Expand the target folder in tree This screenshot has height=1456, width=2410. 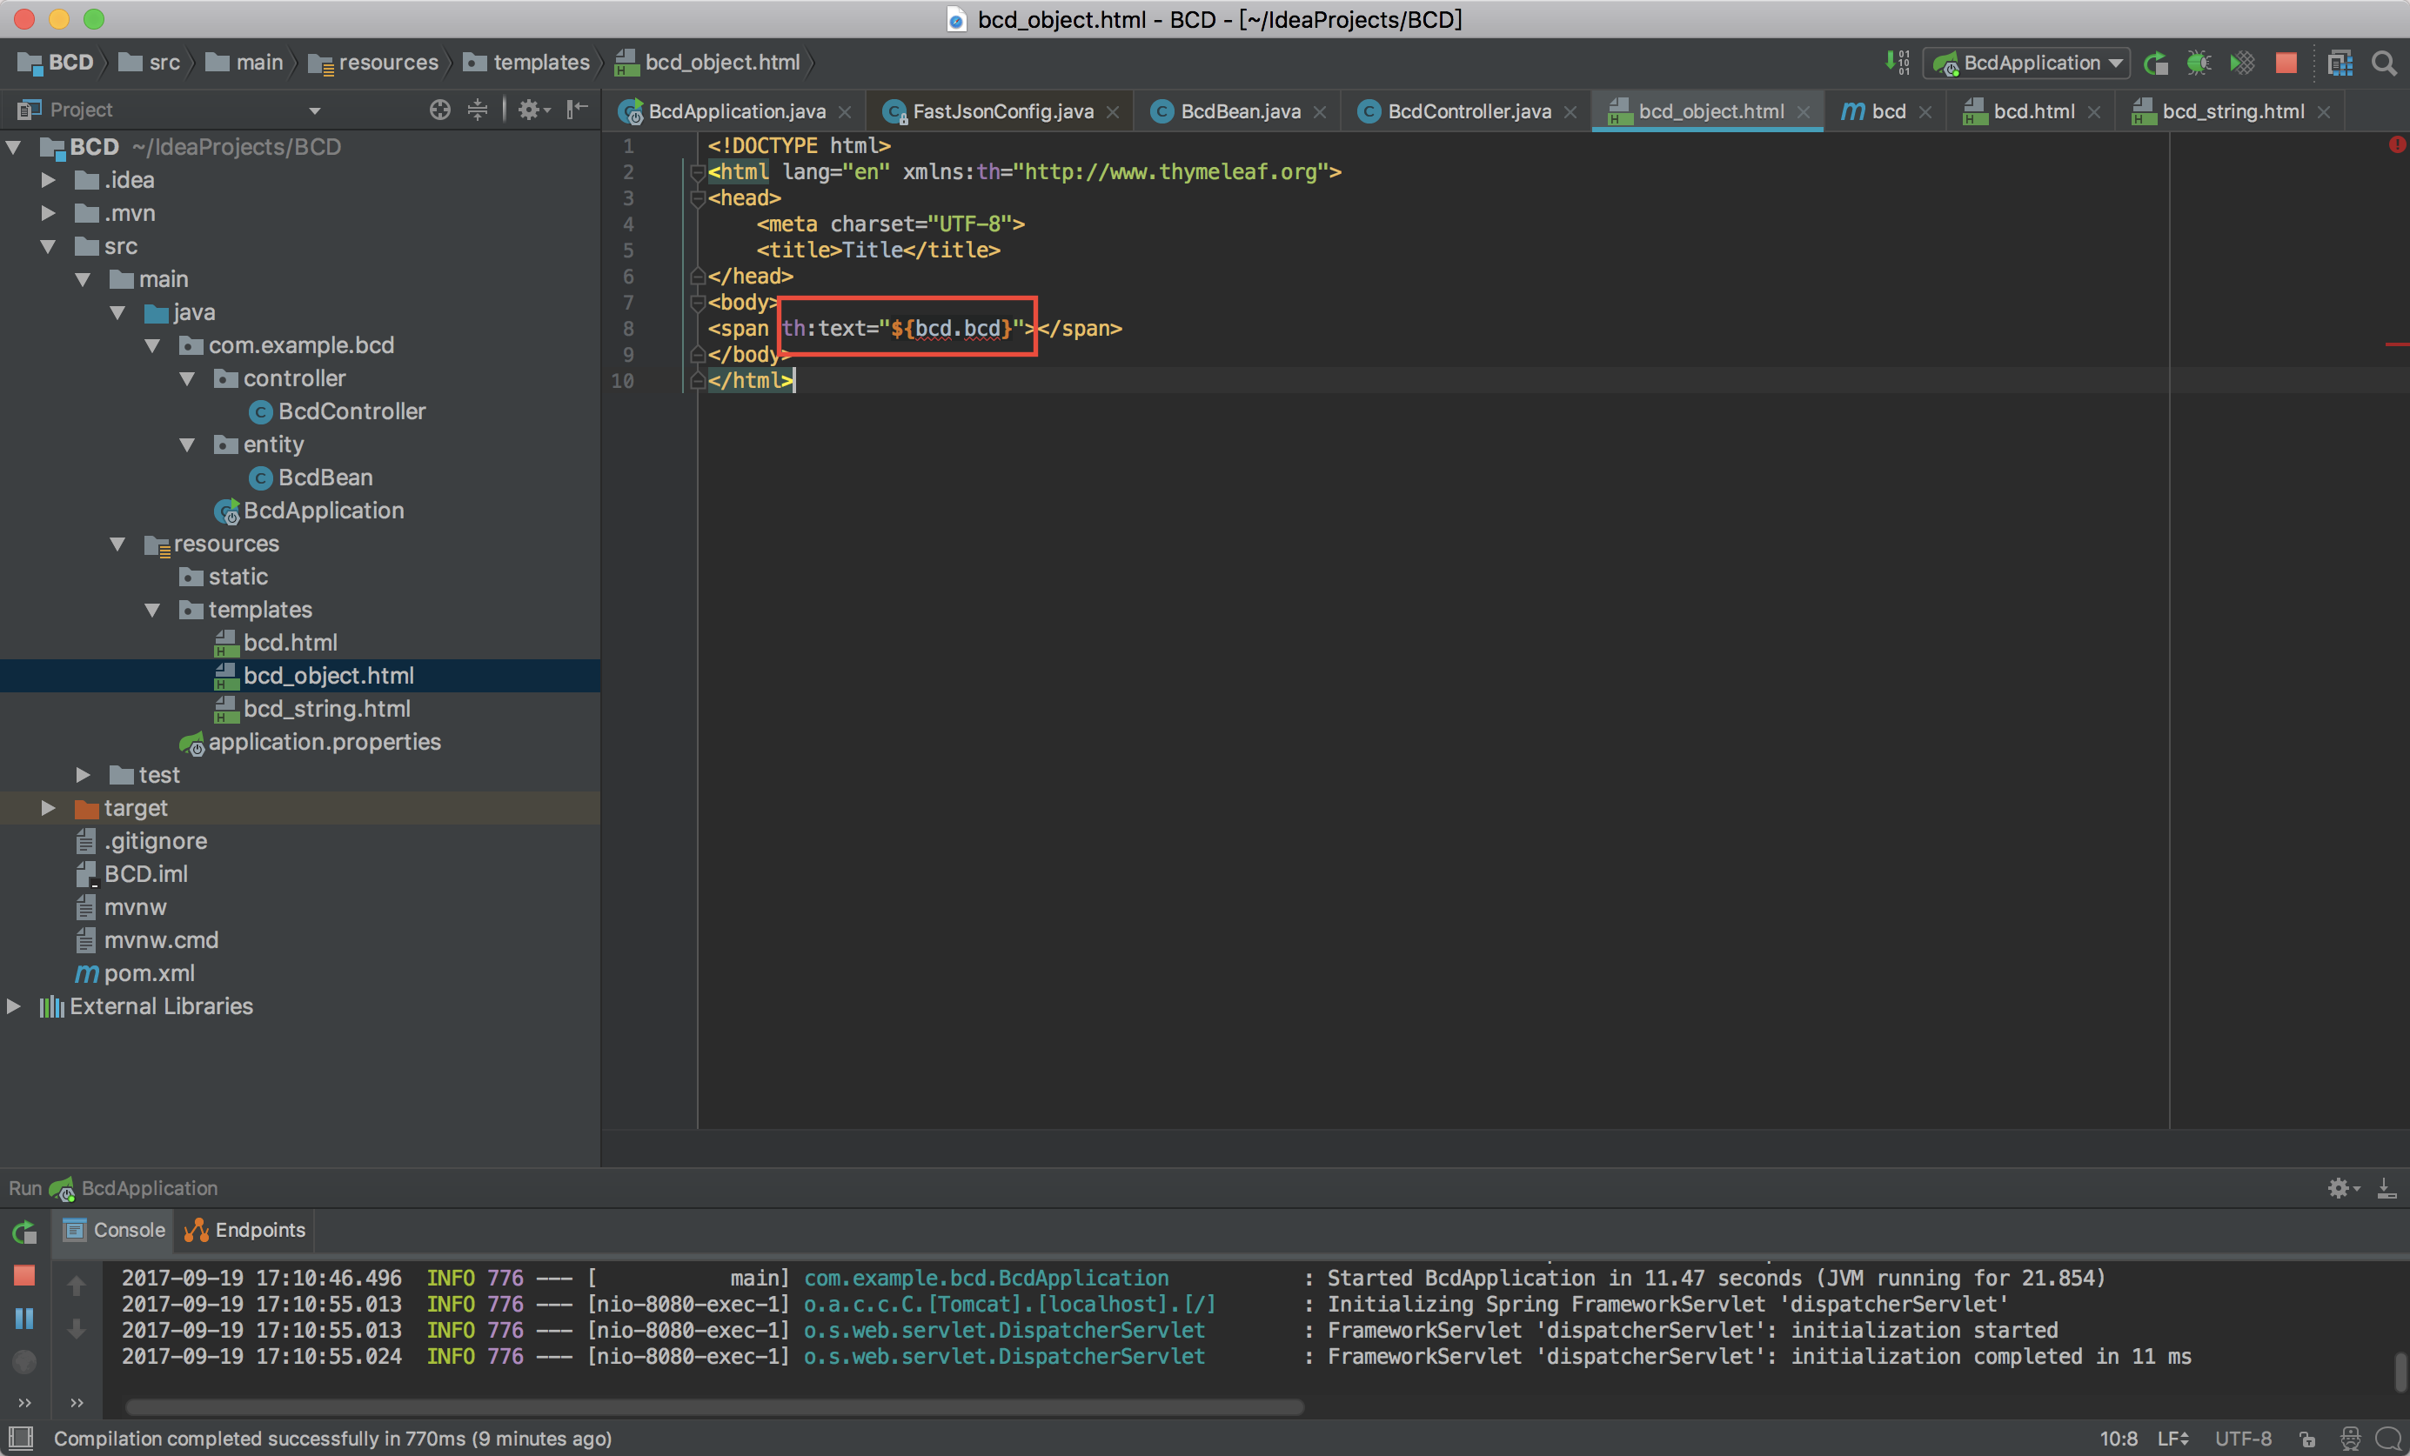pyautogui.click(x=48, y=808)
